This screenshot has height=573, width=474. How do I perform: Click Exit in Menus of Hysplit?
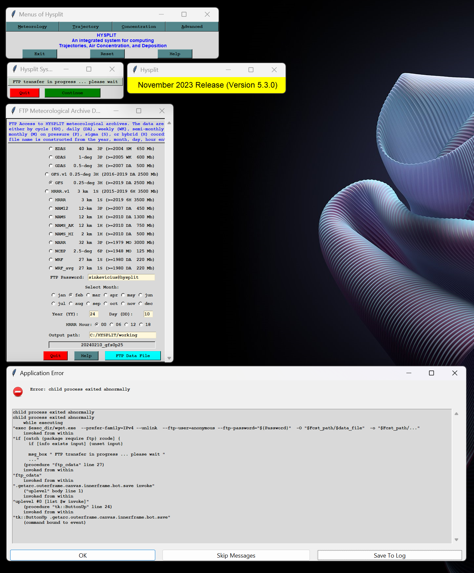[40, 54]
